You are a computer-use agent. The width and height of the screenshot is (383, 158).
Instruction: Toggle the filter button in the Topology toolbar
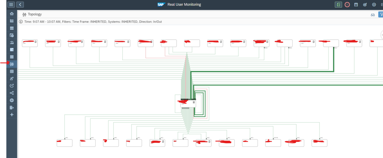pos(380,15)
